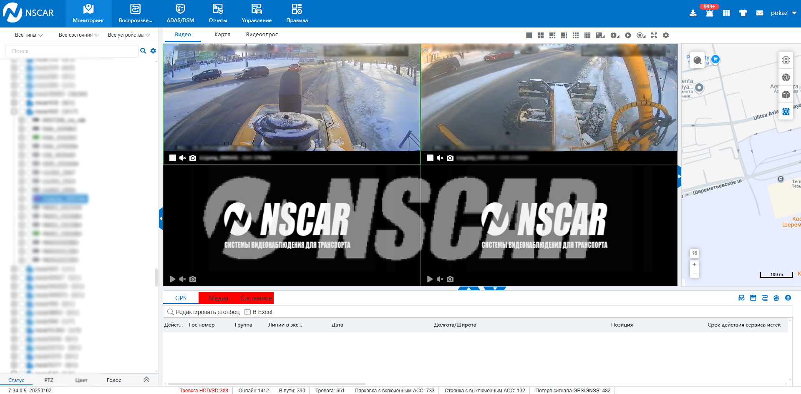Open the Мониторинг section
Image resolution: width=801 pixels, height=394 pixels.
[x=88, y=14]
